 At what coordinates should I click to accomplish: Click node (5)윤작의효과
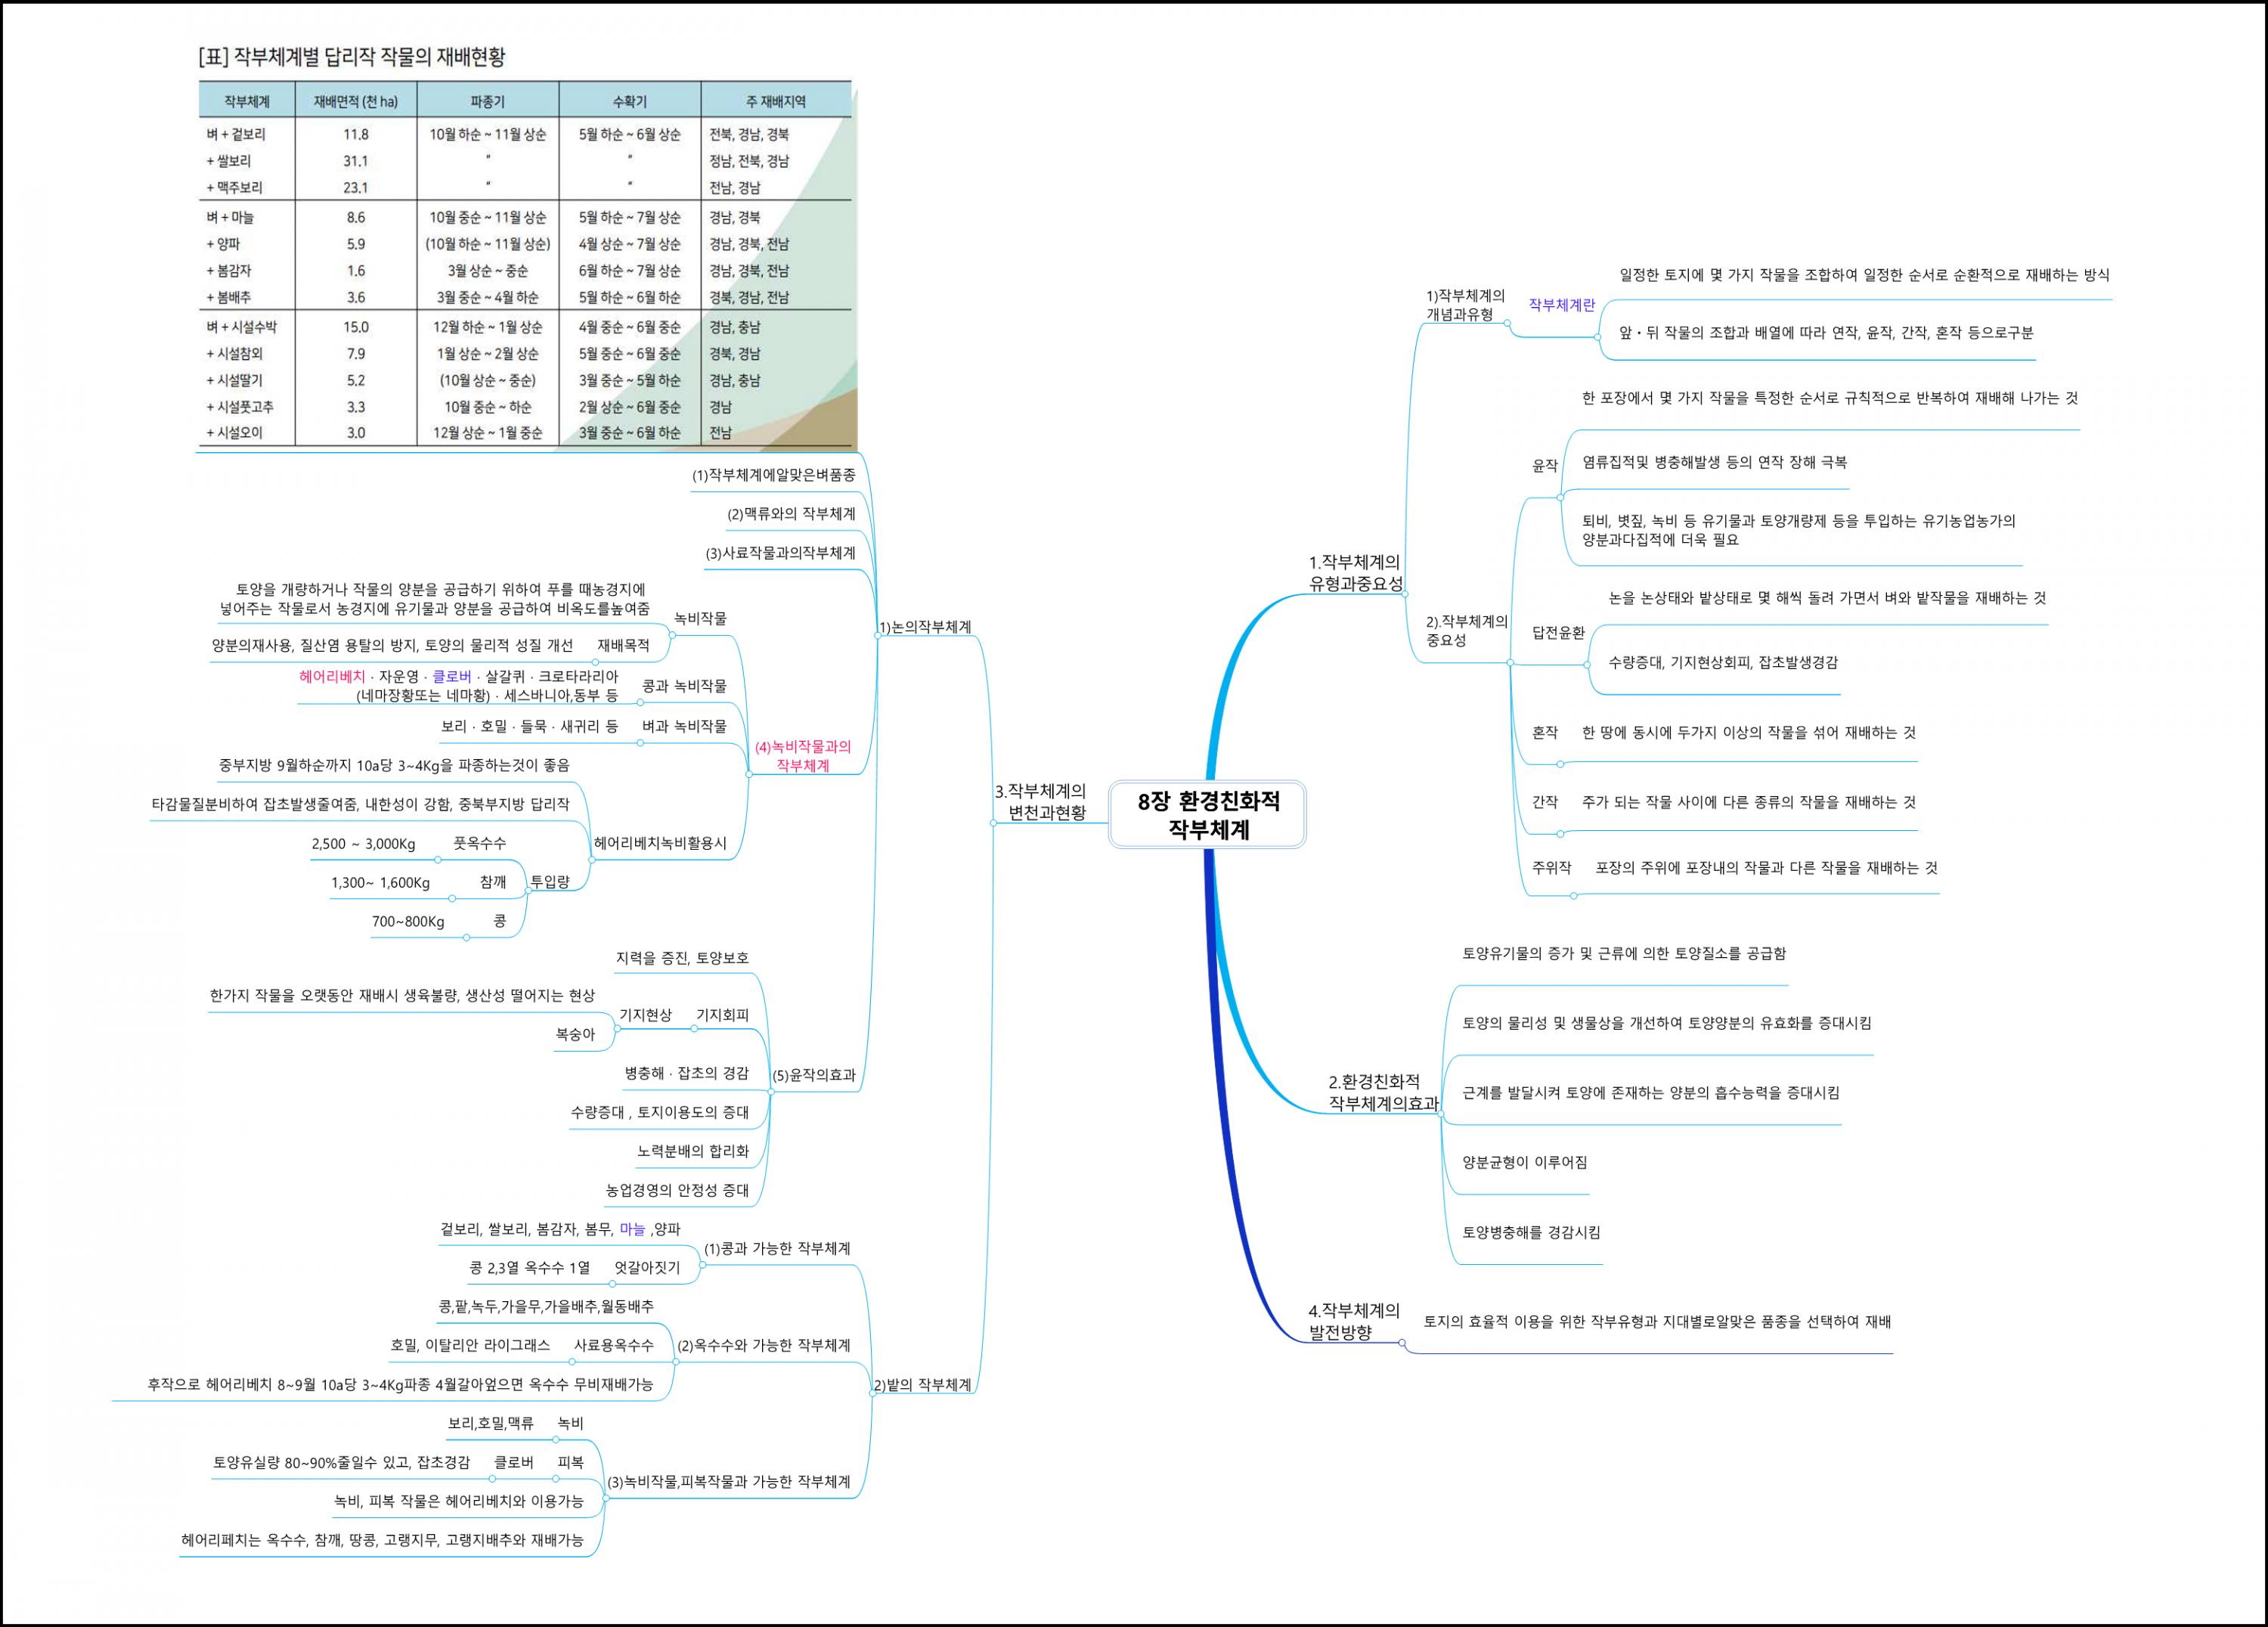pos(814,1075)
